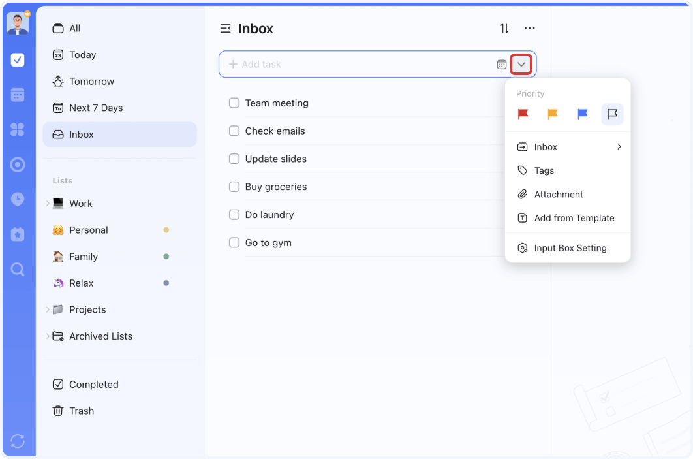Tick the Go to gym checkbox
This screenshot has width=693, height=459.
(x=234, y=242)
